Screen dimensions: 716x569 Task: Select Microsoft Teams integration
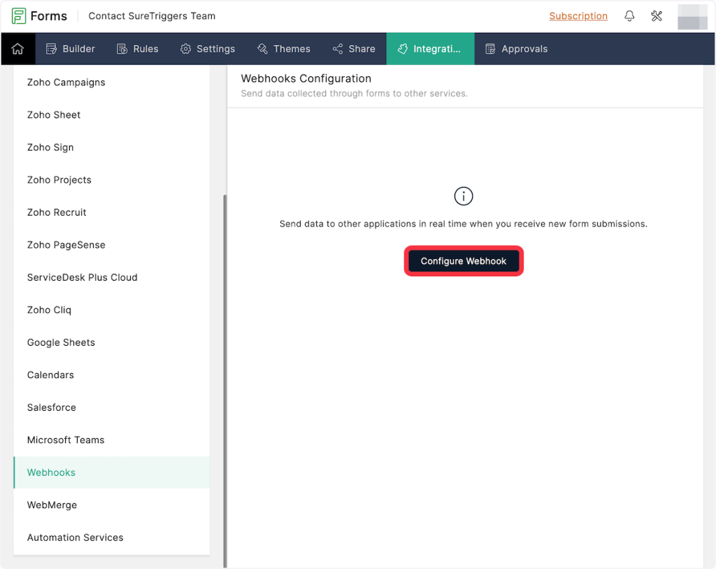pyautogui.click(x=66, y=440)
